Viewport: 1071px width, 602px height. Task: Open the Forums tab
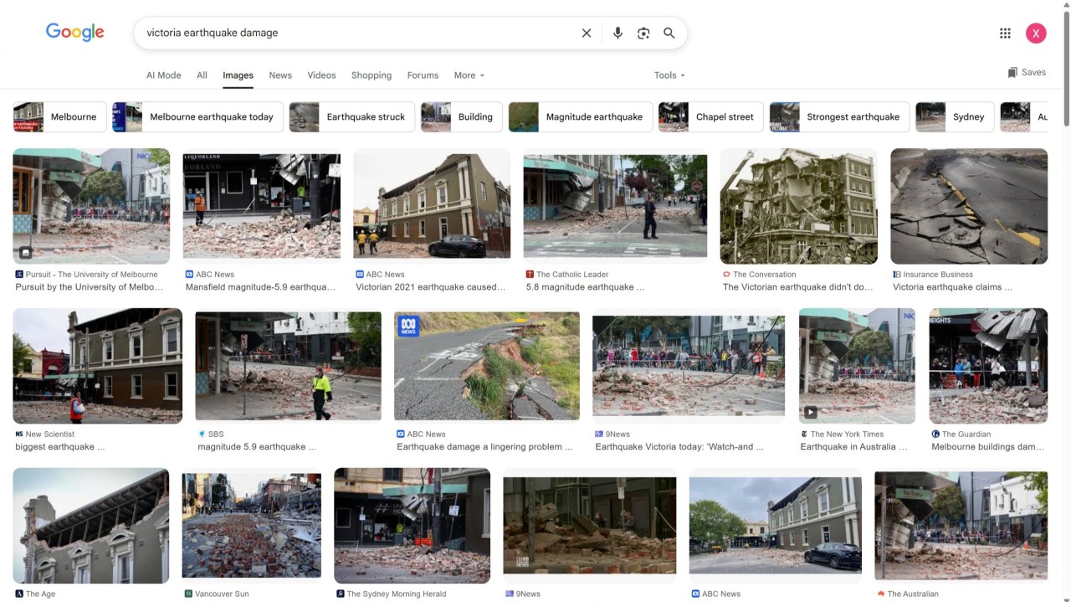[423, 75]
